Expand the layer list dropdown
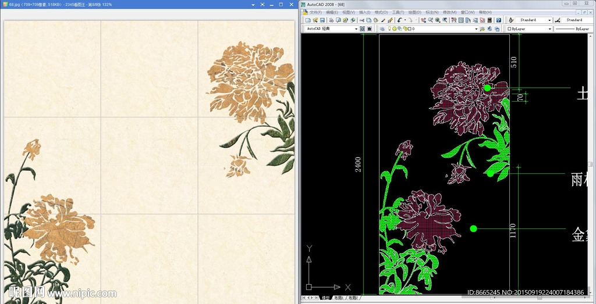Image resolution: width=596 pixels, height=304 pixels. pos(476,29)
